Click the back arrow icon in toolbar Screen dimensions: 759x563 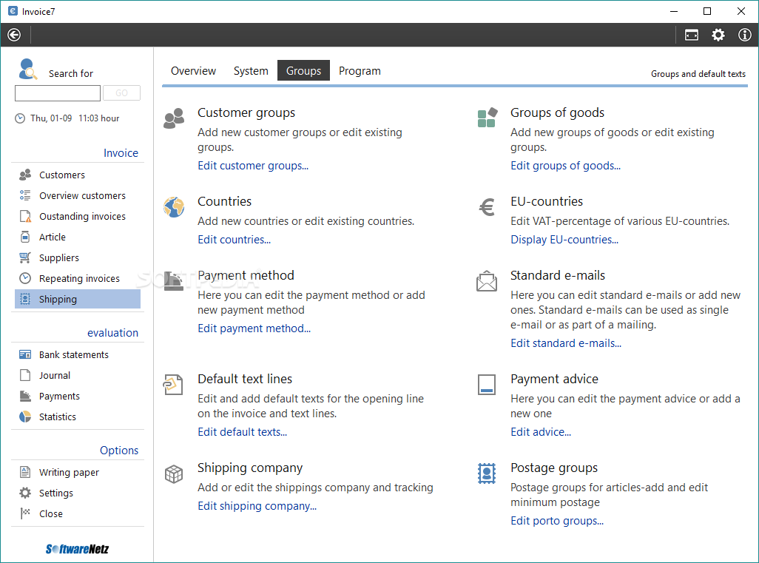point(14,35)
